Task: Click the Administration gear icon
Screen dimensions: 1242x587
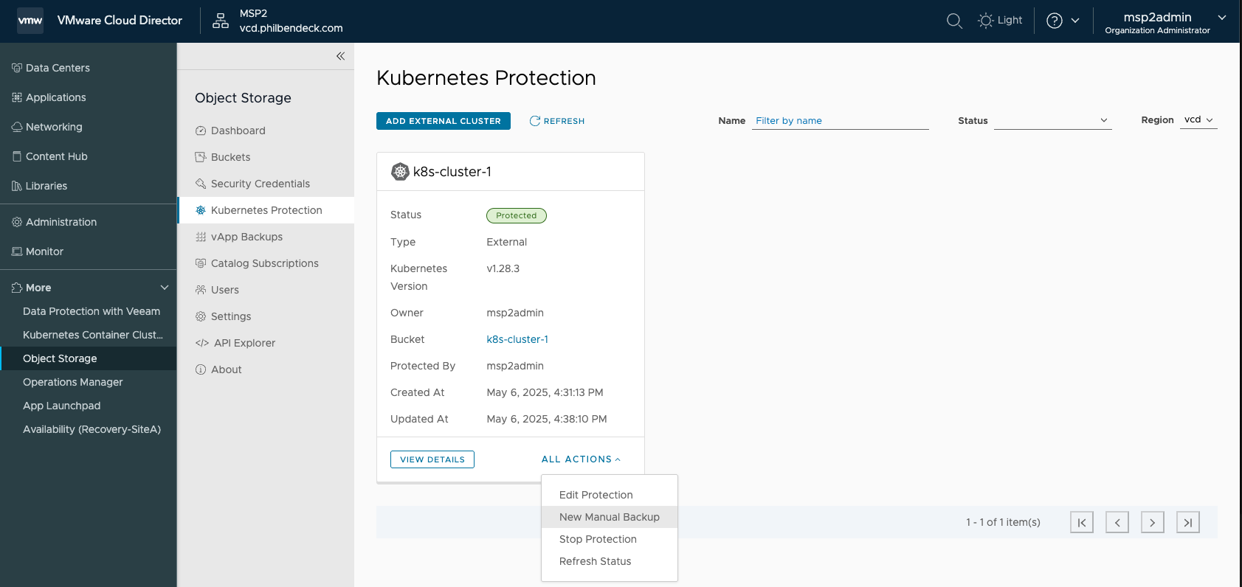Action: click(17, 222)
